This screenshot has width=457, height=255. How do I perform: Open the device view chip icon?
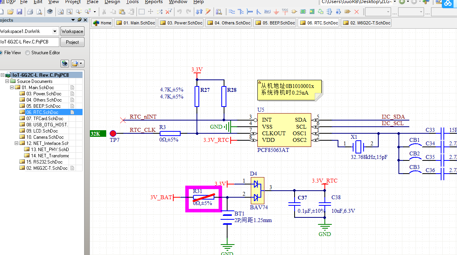coord(50,12)
